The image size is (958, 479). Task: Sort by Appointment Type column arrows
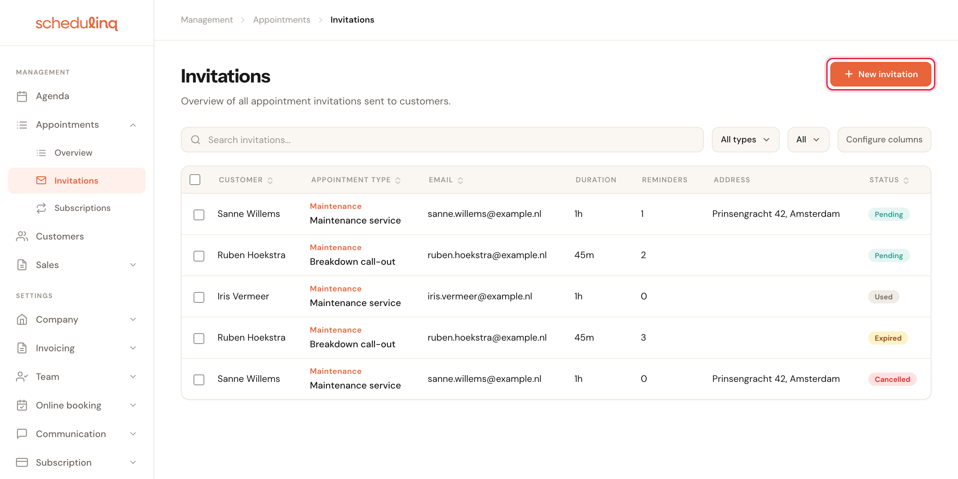[398, 180]
